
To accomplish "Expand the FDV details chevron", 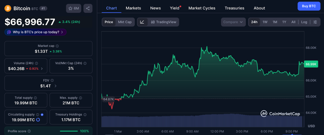I will [x=56, y=86].
